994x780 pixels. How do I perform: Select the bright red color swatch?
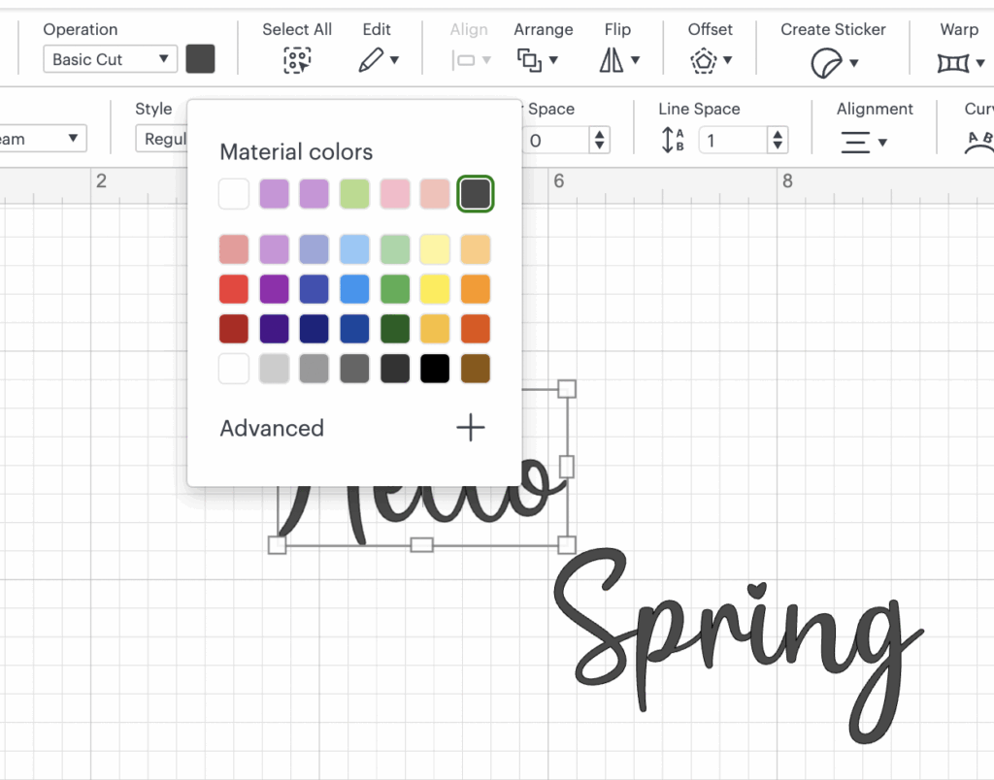[234, 289]
